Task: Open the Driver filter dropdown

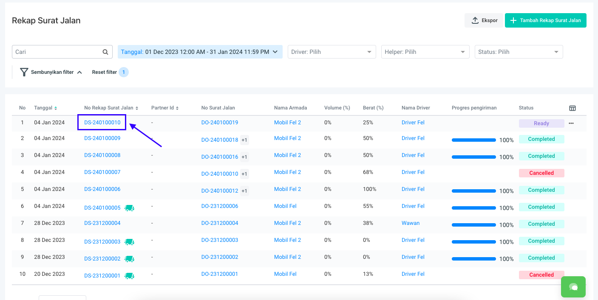Action: [x=332, y=52]
